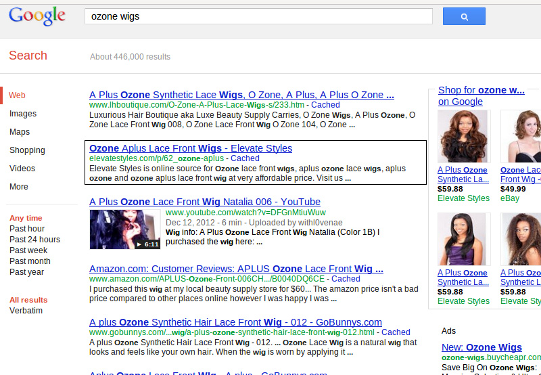Expand the More search categories
The image size is (541, 375).
[19, 187]
